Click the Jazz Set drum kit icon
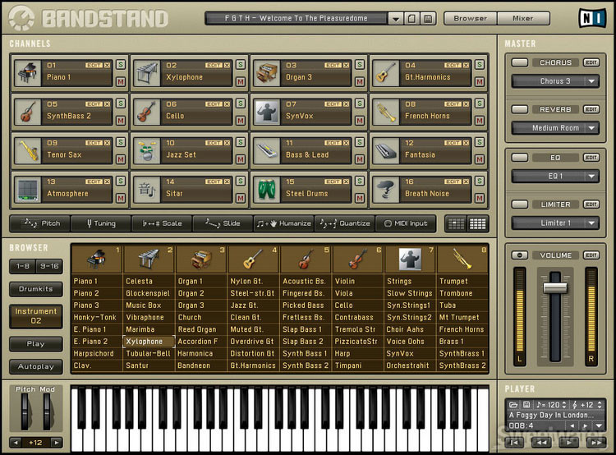This screenshot has height=455, width=616. (147, 150)
